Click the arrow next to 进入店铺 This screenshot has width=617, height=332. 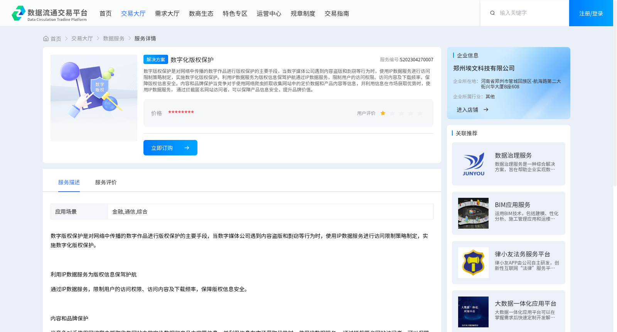(x=486, y=110)
